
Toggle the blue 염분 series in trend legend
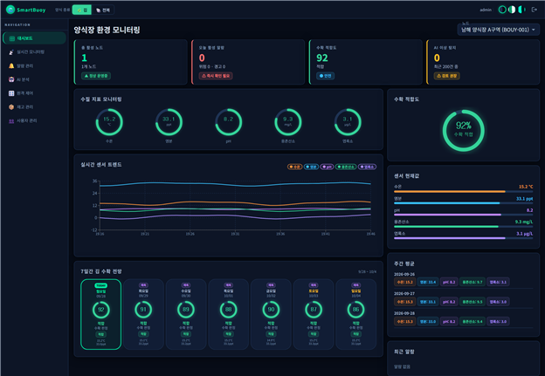312,167
